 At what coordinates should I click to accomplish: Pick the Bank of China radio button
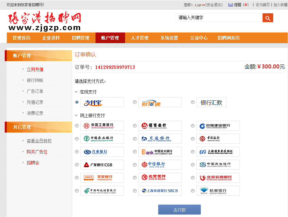coord(193,139)
